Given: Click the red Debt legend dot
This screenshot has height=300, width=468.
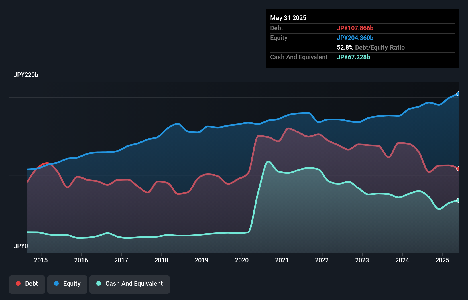Looking at the screenshot, I should [x=18, y=283].
